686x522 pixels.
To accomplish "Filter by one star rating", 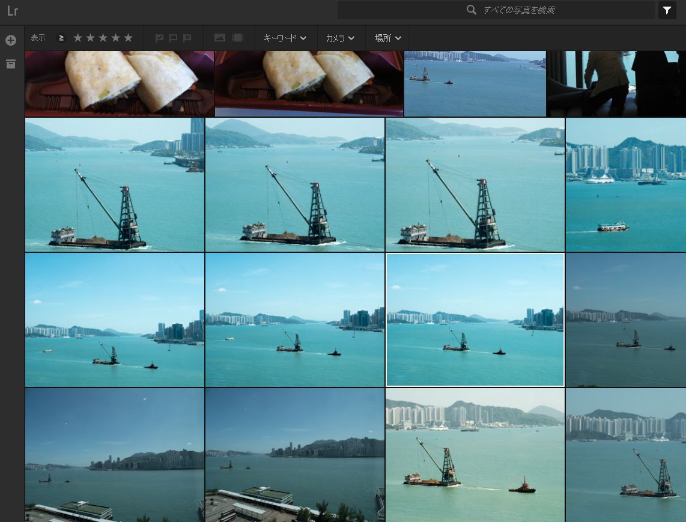I will click(x=77, y=38).
